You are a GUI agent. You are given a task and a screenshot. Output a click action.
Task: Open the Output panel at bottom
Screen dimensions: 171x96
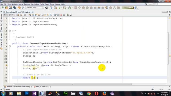pos(6,90)
